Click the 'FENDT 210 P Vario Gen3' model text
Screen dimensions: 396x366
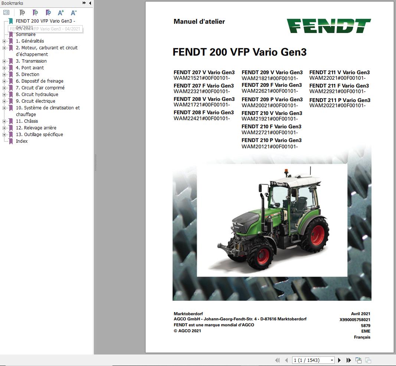[x=272, y=140]
